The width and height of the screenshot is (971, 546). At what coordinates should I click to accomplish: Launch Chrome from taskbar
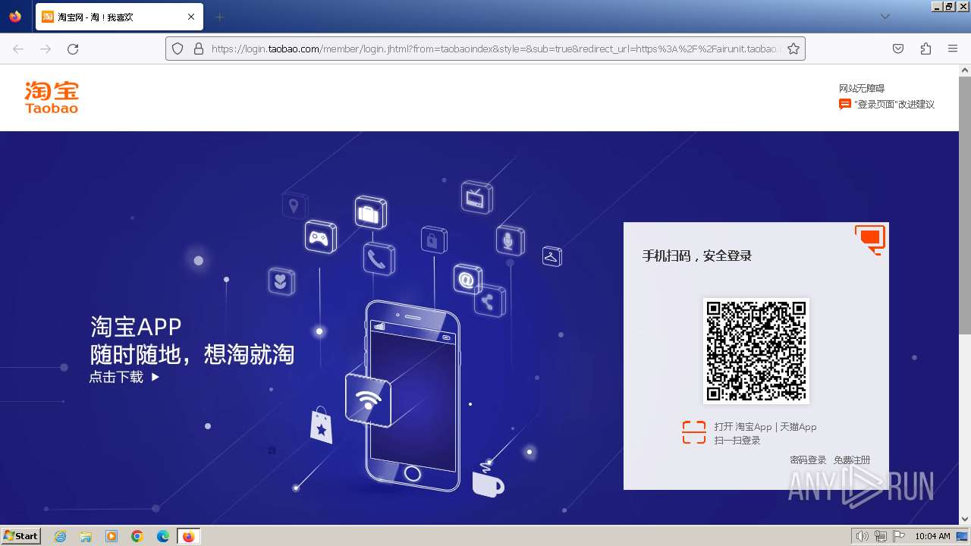(x=137, y=536)
